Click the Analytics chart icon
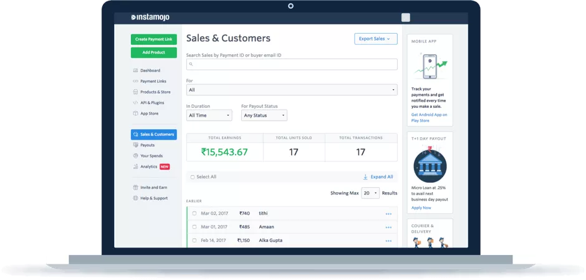 [x=135, y=167]
